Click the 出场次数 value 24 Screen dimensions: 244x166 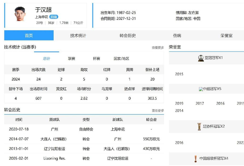(38, 79)
